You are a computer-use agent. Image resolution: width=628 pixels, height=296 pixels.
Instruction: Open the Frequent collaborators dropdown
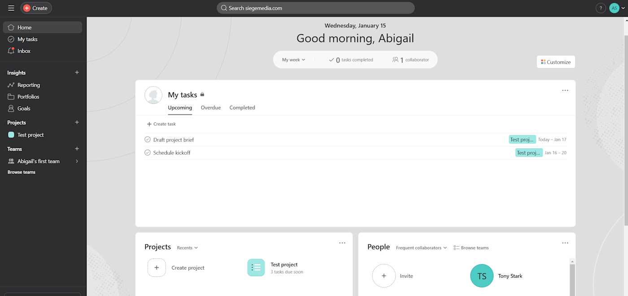(421, 248)
